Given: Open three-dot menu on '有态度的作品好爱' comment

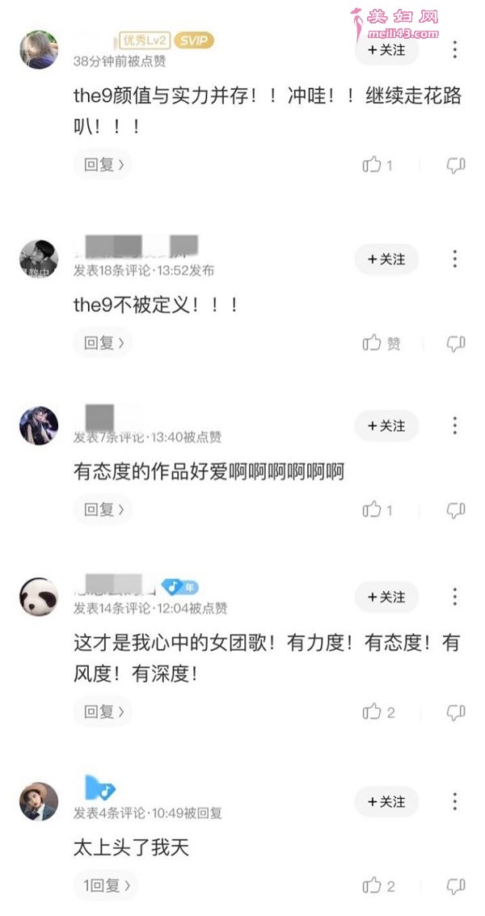Looking at the screenshot, I should coord(454,425).
